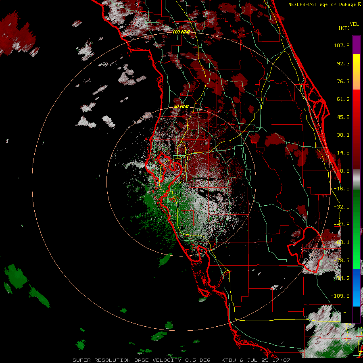Screen dimensions: 363x363
Task: Click the 14.5 velocity scale value
Action: click(x=343, y=153)
